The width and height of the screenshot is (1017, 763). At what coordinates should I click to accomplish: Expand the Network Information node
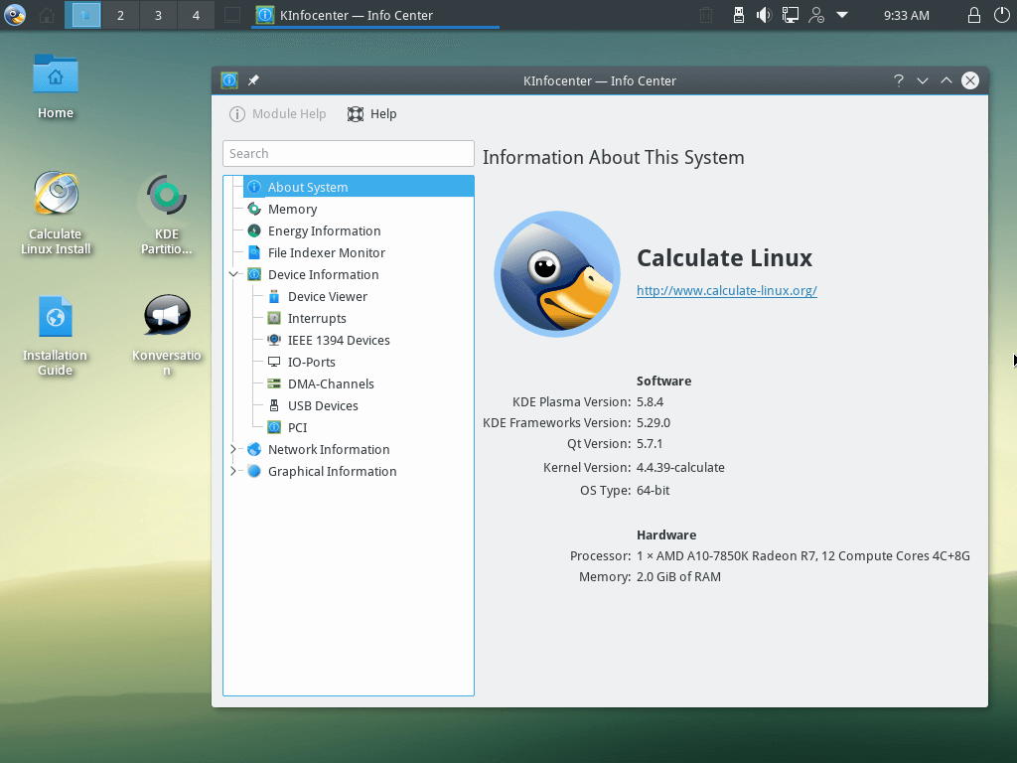click(x=232, y=449)
